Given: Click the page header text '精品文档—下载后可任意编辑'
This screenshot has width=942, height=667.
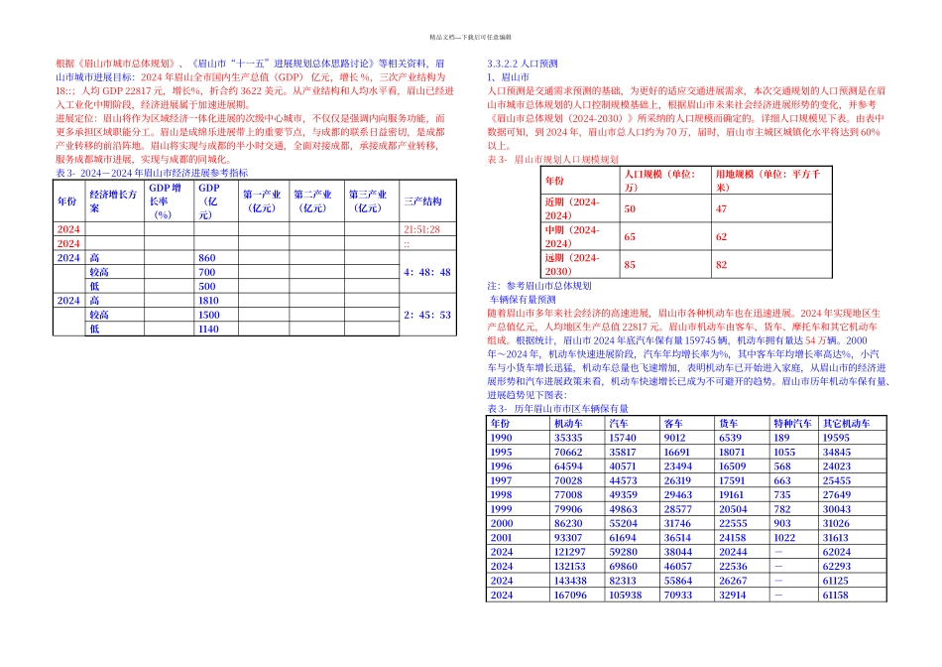Looking at the screenshot, I should click(x=470, y=38).
